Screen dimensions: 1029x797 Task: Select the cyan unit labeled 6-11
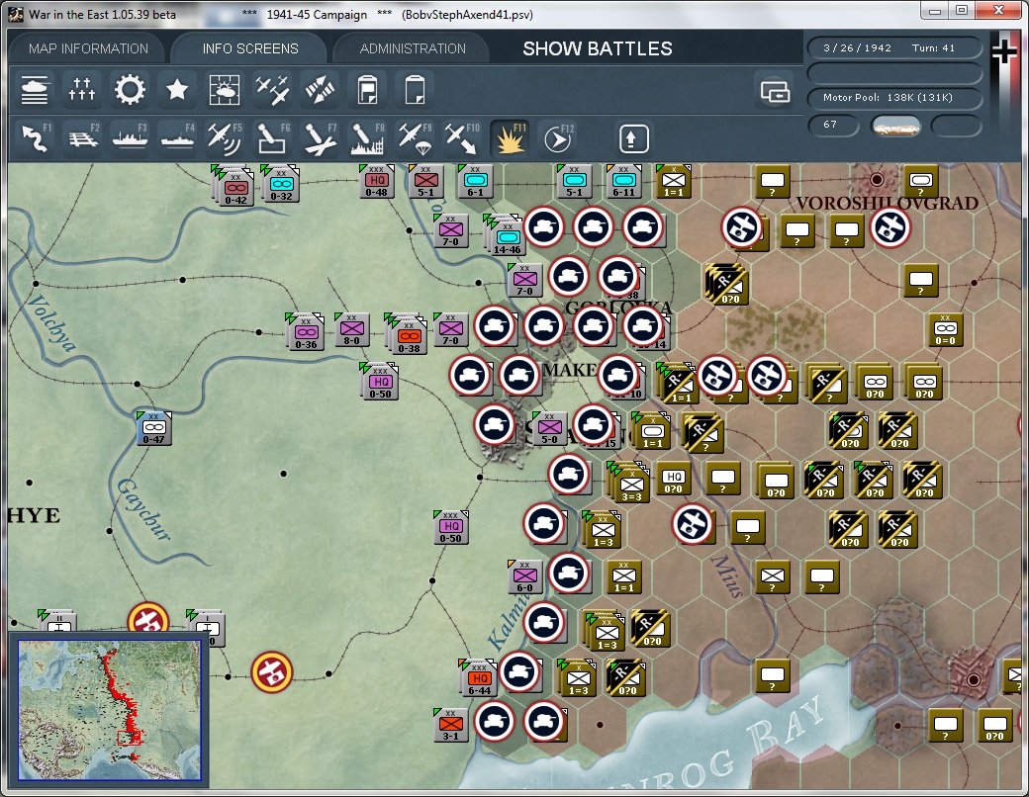pyautogui.click(x=623, y=181)
